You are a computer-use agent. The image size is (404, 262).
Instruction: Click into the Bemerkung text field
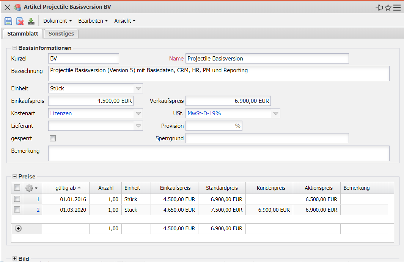219,153
